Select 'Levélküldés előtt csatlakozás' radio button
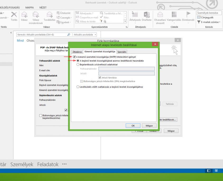Viewport: 223px width, 181px height. (78, 87)
